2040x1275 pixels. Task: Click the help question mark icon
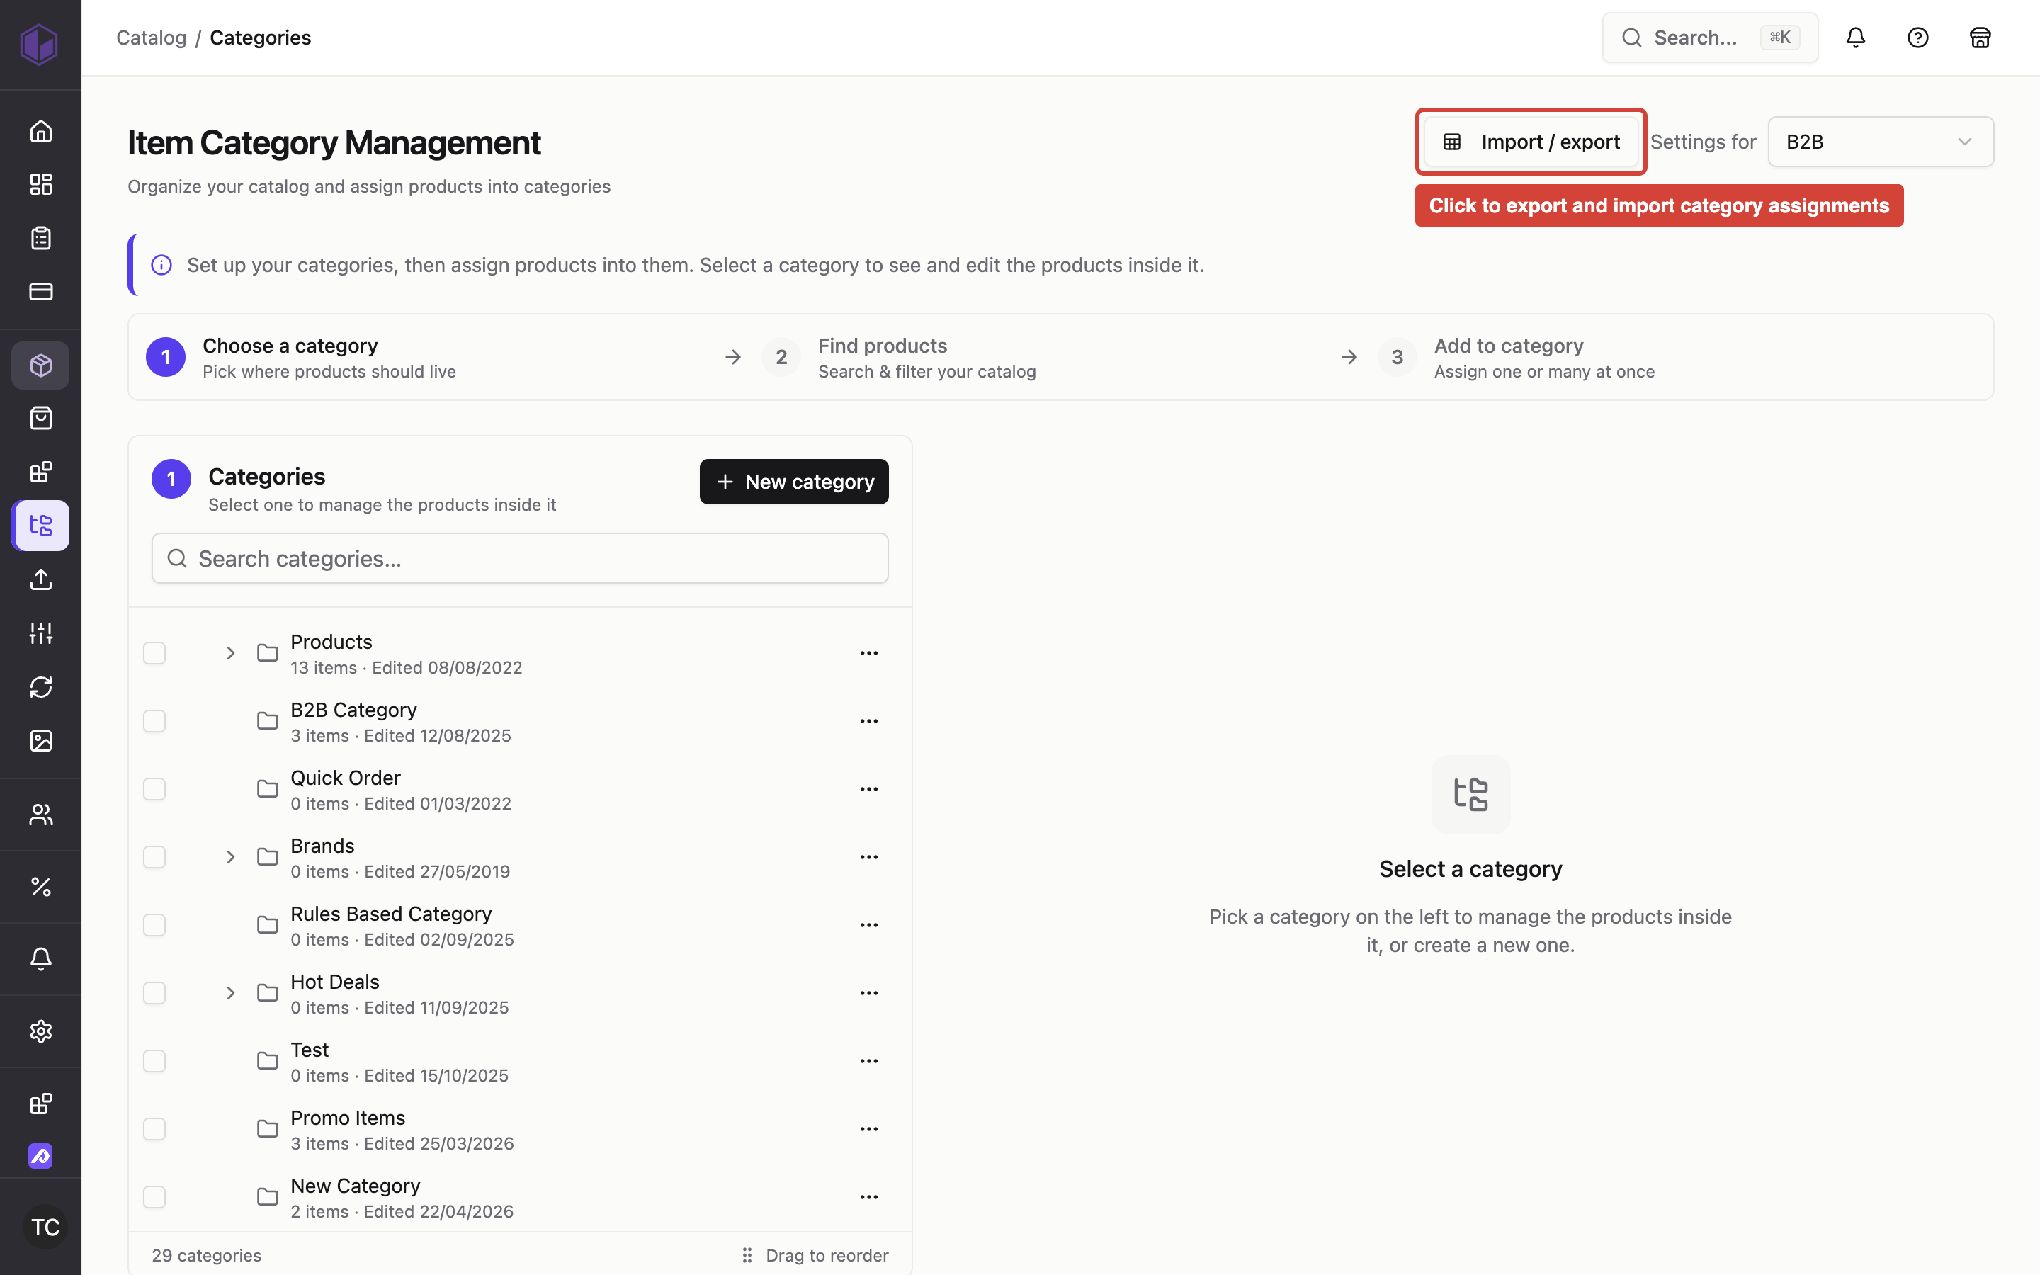pos(1917,37)
